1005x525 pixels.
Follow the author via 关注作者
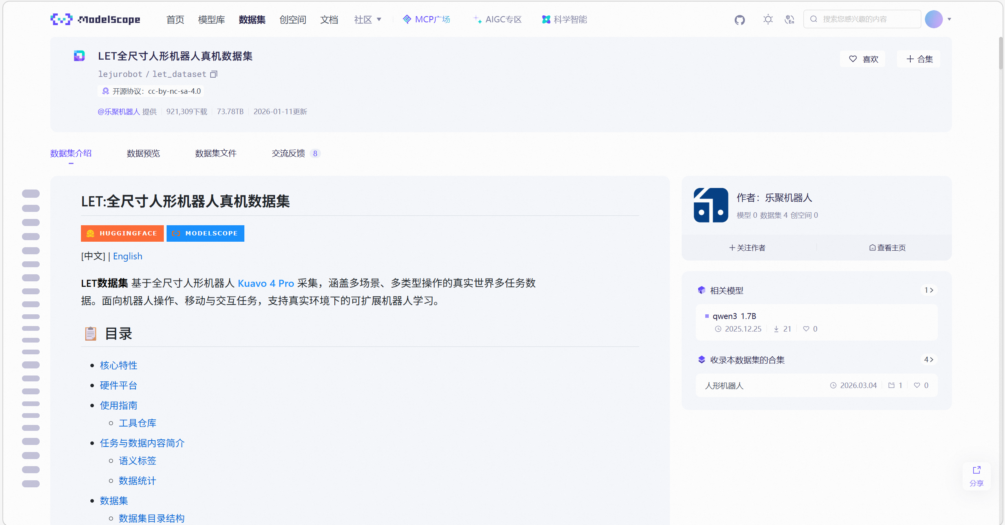[746, 247]
